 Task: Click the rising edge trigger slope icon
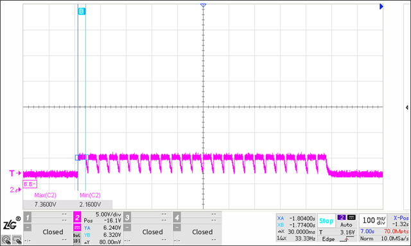tap(347, 239)
